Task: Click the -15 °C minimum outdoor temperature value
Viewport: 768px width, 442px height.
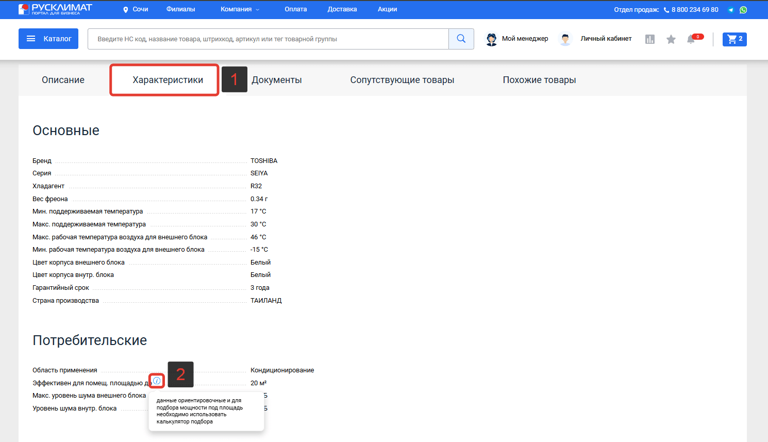Action: [x=259, y=250]
